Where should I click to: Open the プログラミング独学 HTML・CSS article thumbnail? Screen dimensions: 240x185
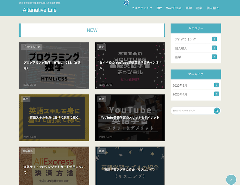coord(54,66)
